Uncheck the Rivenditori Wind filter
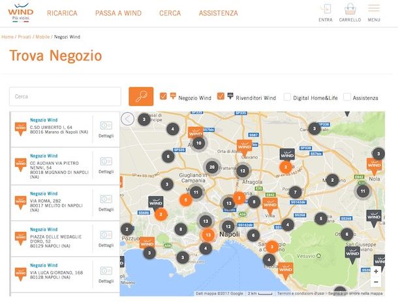 pyautogui.click(x=221, y=96)
